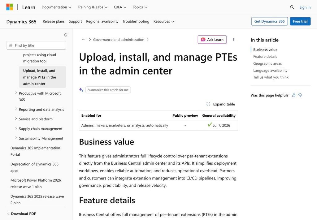The height and width of the screenshot is (220, 317).
Task: Open the Resources dropdown
Action: point(163,21)
